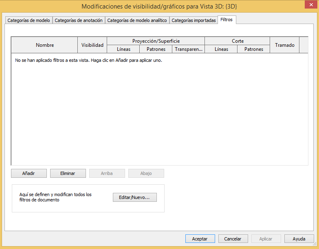Select Líneas header under Proyección/Superficie
Image resolution: width=319 pixels, height=249 pixels.
(123, 49)
